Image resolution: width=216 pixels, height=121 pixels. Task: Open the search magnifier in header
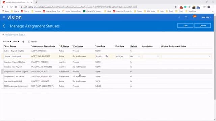coord(179,17)
